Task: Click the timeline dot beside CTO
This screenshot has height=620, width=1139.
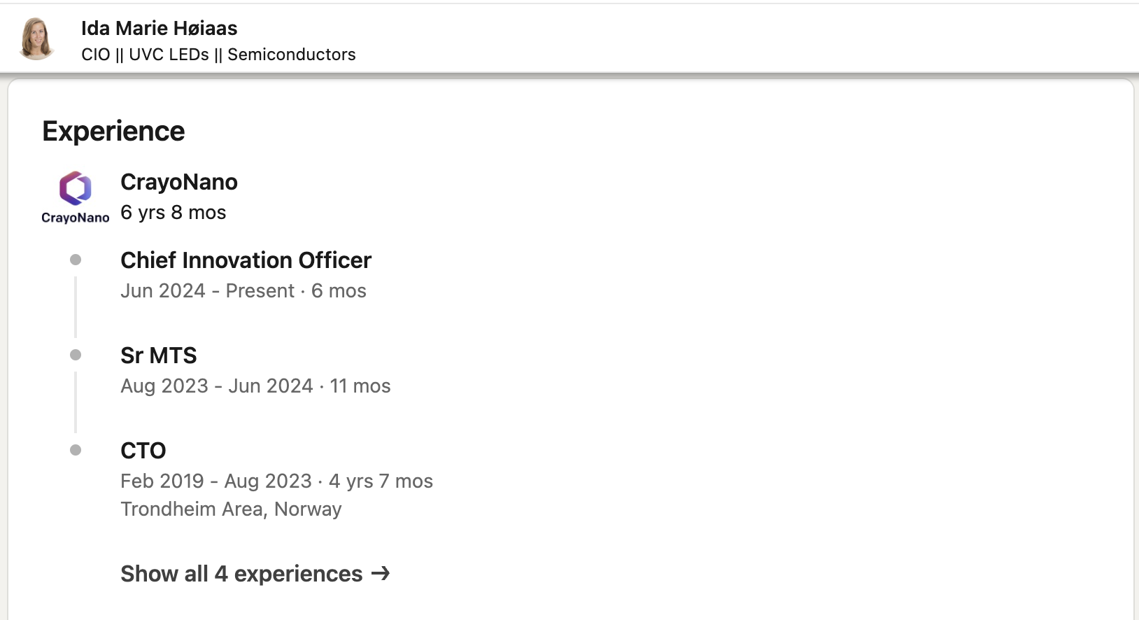Action: [76, 450]
